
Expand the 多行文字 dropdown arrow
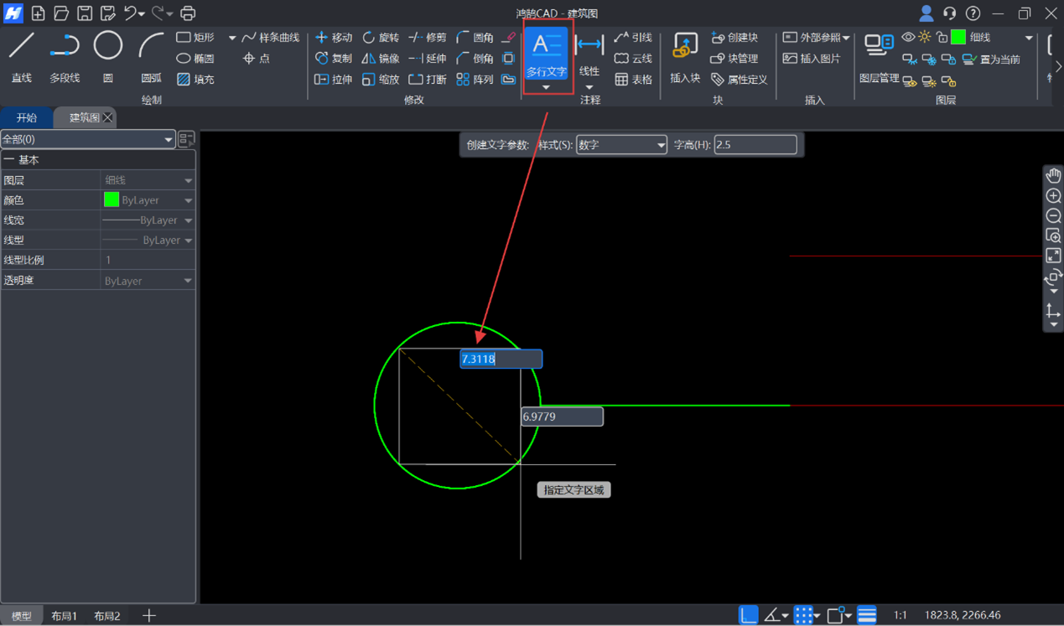pos(547,88)
